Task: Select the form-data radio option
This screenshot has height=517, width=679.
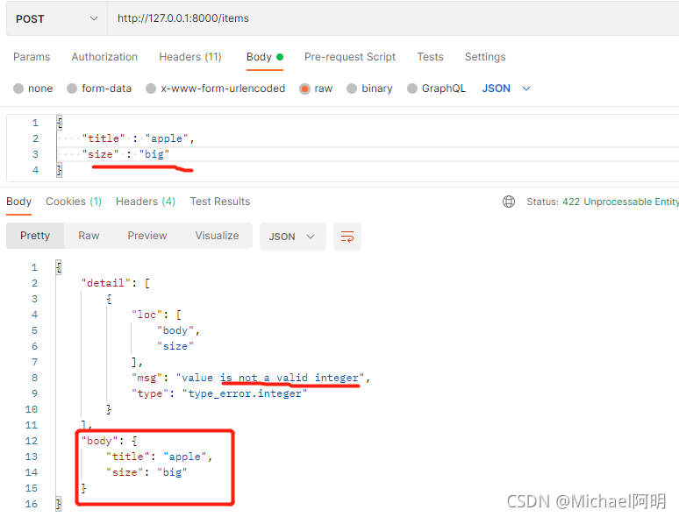Action: [x=99, y=89]
